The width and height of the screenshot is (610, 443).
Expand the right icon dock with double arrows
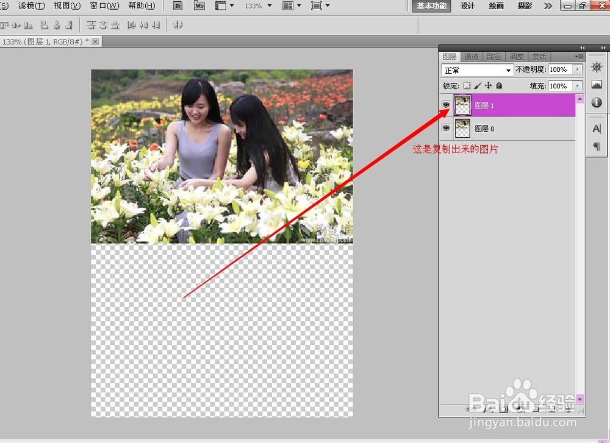click(x=603, y=48)
